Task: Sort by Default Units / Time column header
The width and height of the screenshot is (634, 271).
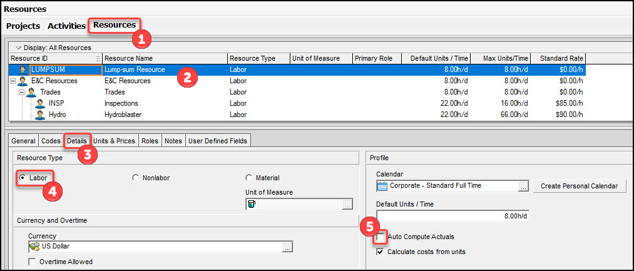Action: point(436,59)
